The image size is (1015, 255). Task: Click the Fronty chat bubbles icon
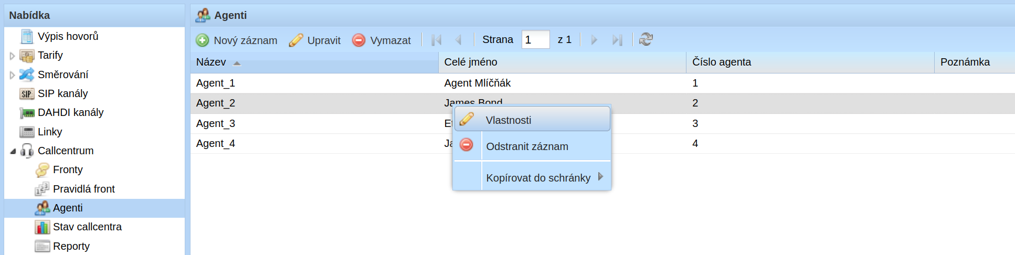tap(42, 170)
